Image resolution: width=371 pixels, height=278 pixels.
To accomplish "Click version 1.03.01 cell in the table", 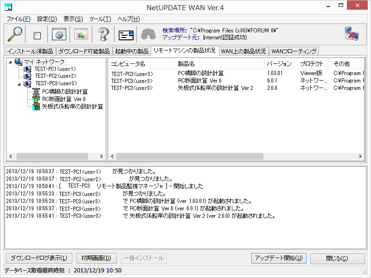I will coord(275,73).
